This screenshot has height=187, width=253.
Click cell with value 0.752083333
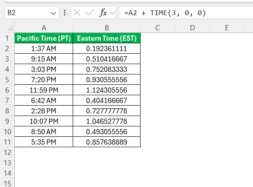107,69
